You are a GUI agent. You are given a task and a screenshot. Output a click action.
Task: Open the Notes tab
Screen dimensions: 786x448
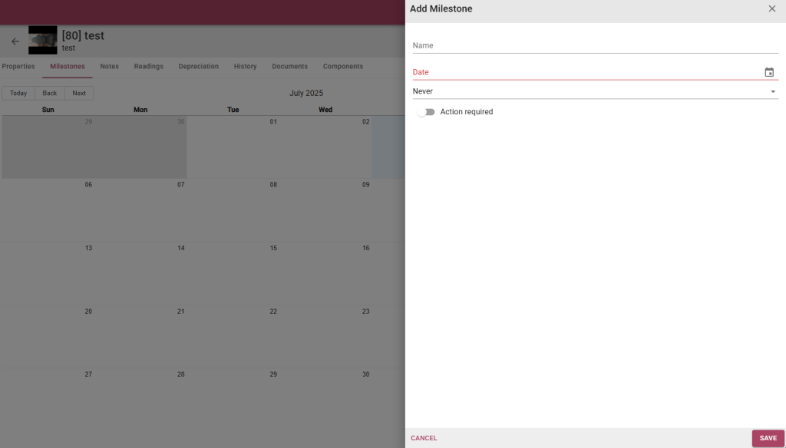coord(109,66)
